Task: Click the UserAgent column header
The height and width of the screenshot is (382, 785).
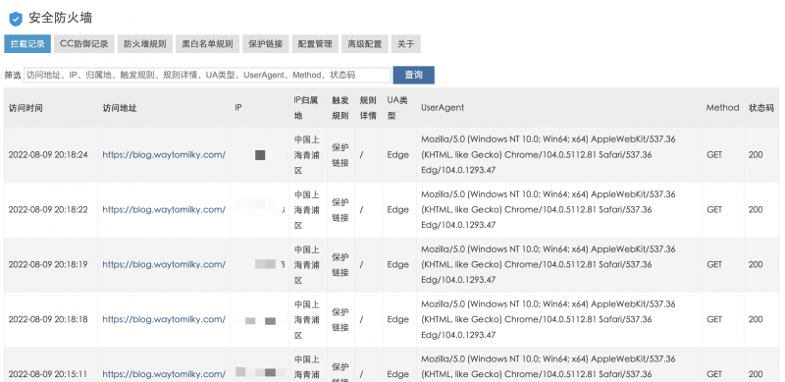Action: (443, 108)
